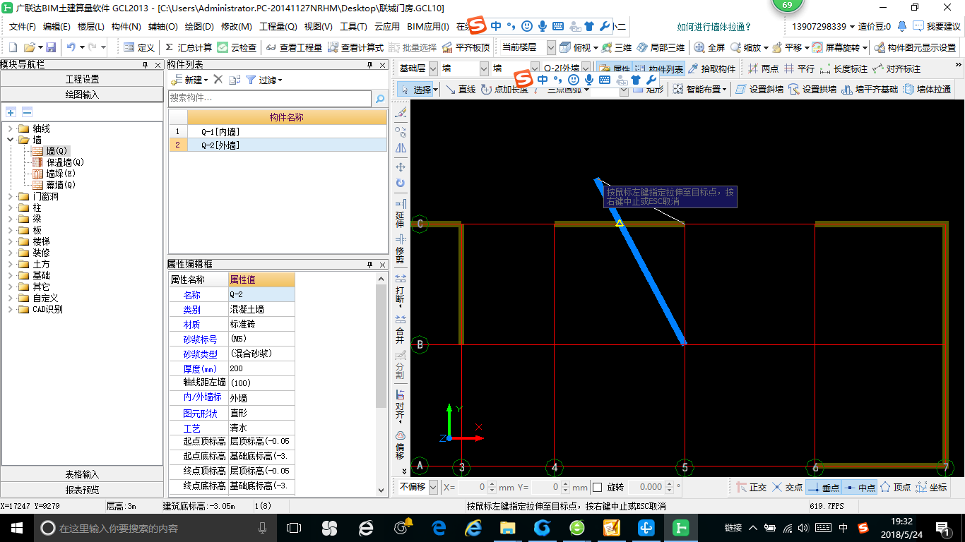Open the 定义 (Define) tool
This screenshot has height=542, width=965.
click(138, 47)
